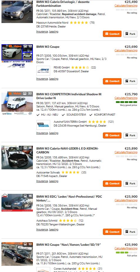Open Insurance link under the PEWE GmbH listing

42,79
